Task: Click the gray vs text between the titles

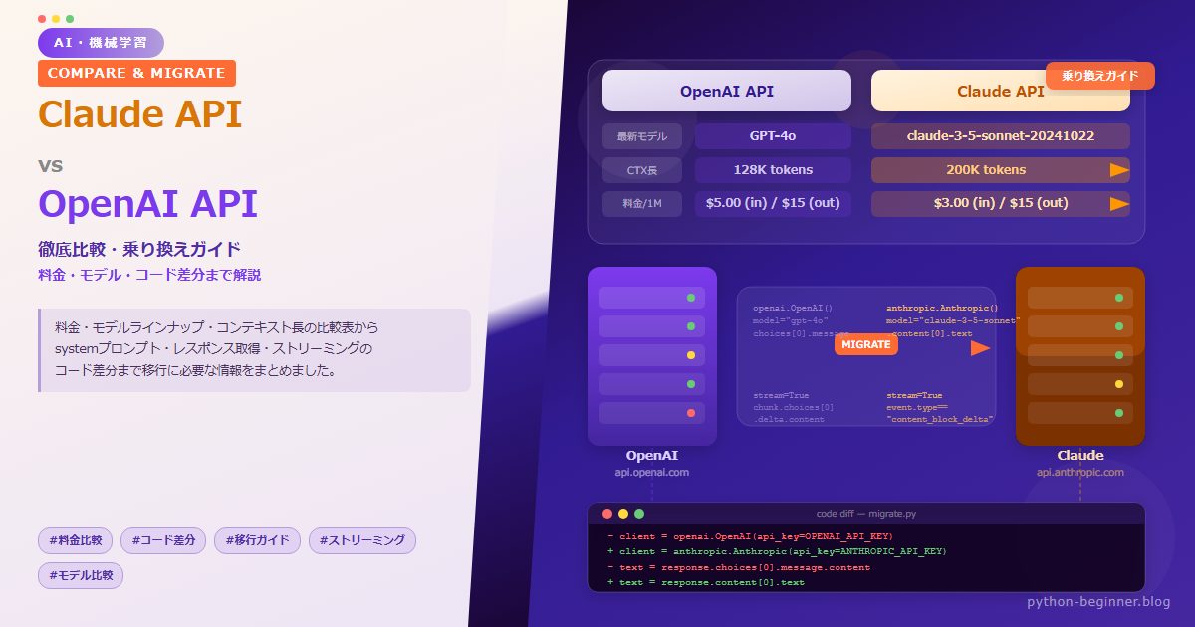Action: pyautogui.click(x=50, y=164)
